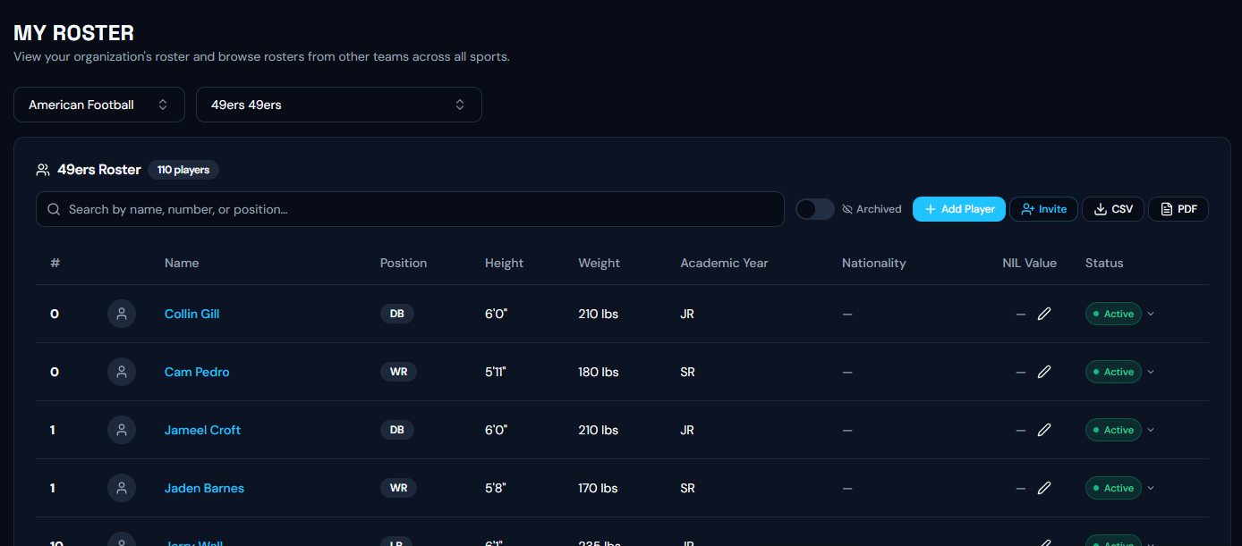Edit NIL value for Jaden Barnes
Screen dimensions: 1242x546
tap(1043, 488)
